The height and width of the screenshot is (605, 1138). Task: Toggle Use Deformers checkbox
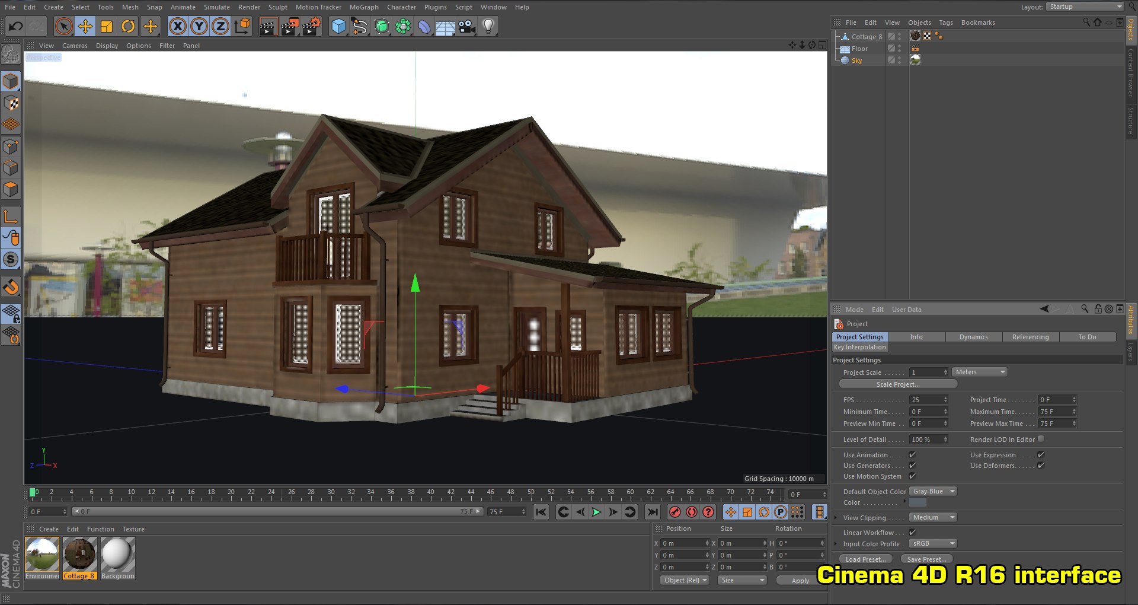[1041, 465]
